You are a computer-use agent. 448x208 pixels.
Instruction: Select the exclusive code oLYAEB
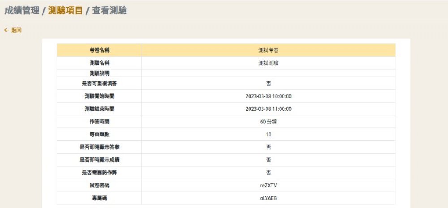pyautogui.click(x=268, y=198)
